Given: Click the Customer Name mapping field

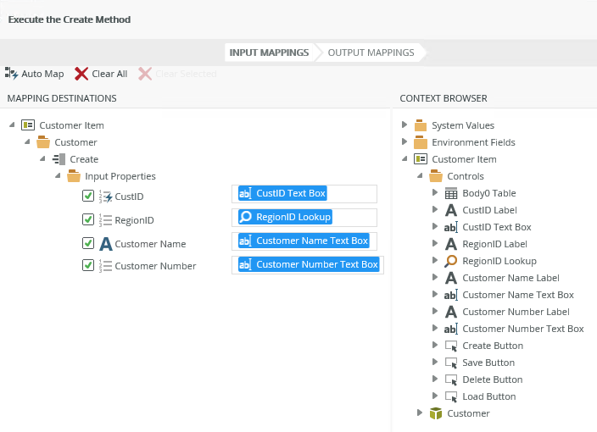Looking at the screenshot, I should 304,241.
